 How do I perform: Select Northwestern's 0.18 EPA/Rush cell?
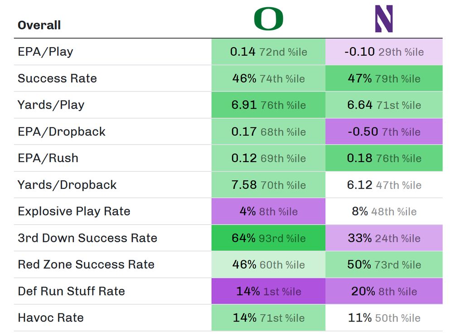click(x=384, y=158)
